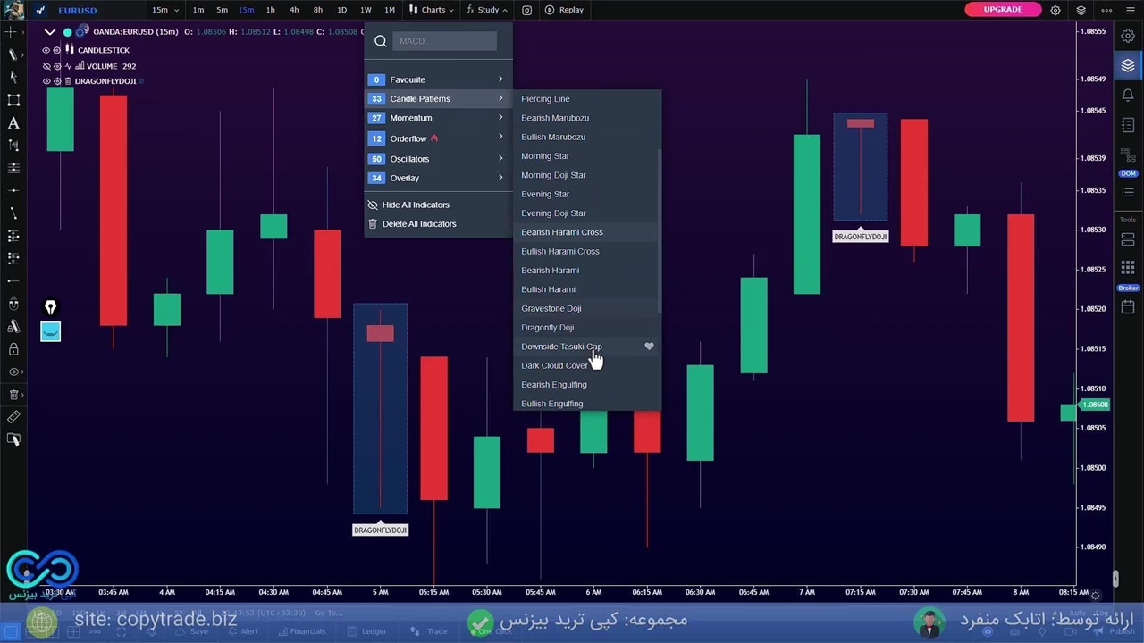Click the alerts bell icon in right sidebar
The image size is (1144, 643).
point(1128,95)
